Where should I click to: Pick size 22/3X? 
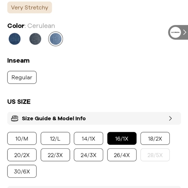point(55,155)
